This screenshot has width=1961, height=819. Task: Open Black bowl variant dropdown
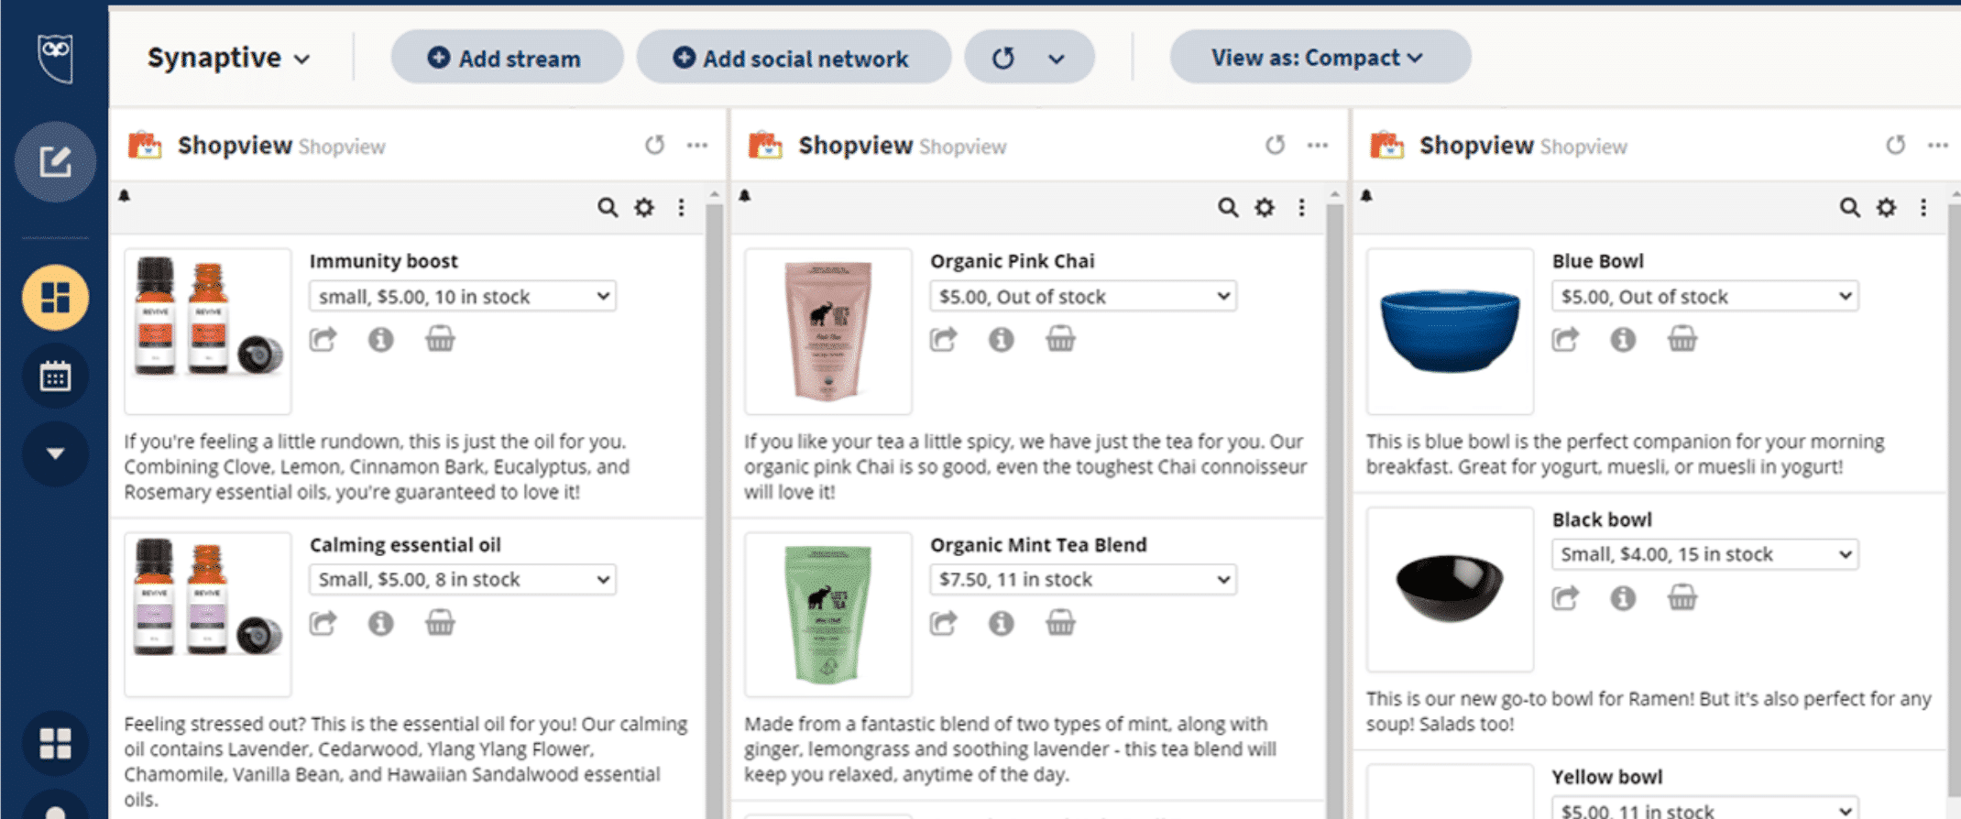coord(1704,554)
